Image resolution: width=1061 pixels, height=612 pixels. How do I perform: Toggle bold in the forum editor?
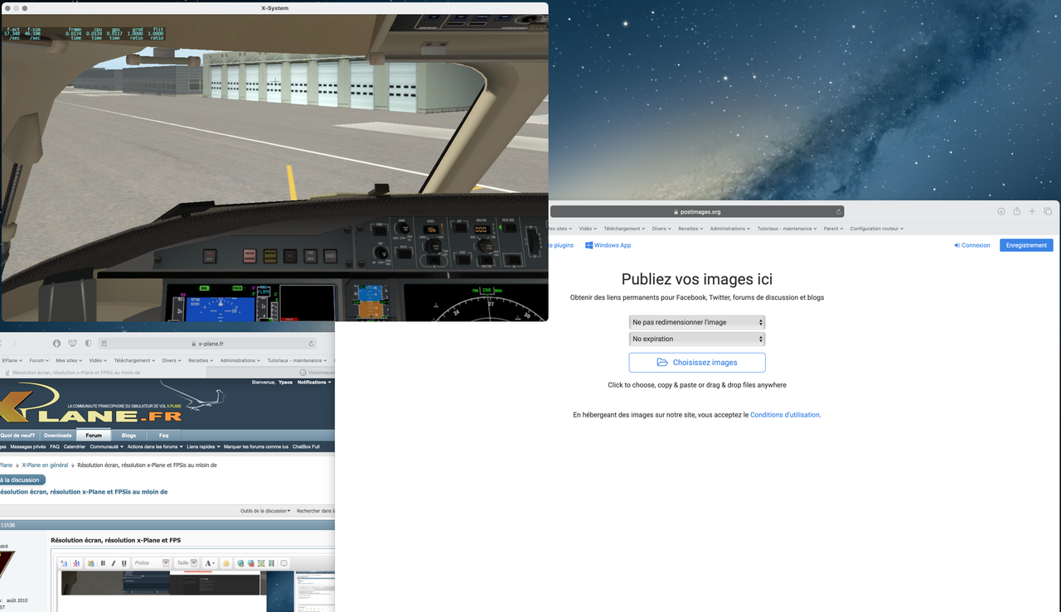(x=103, y=563)
